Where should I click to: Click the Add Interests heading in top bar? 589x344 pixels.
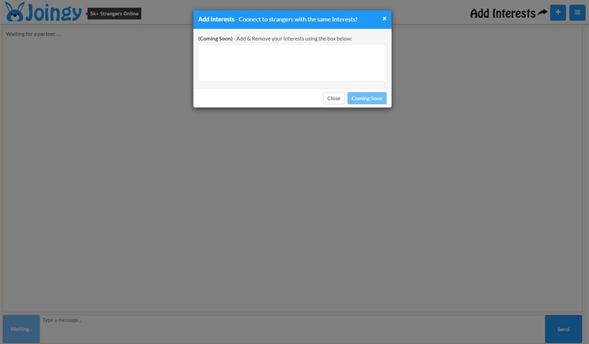pyautogui.click(x=502, y=13)
